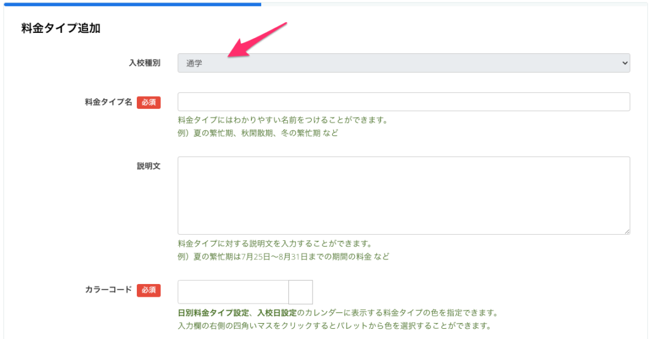649x339 pixels.
Task: Click inside the 説明文 text area
Action: (403, 195)
